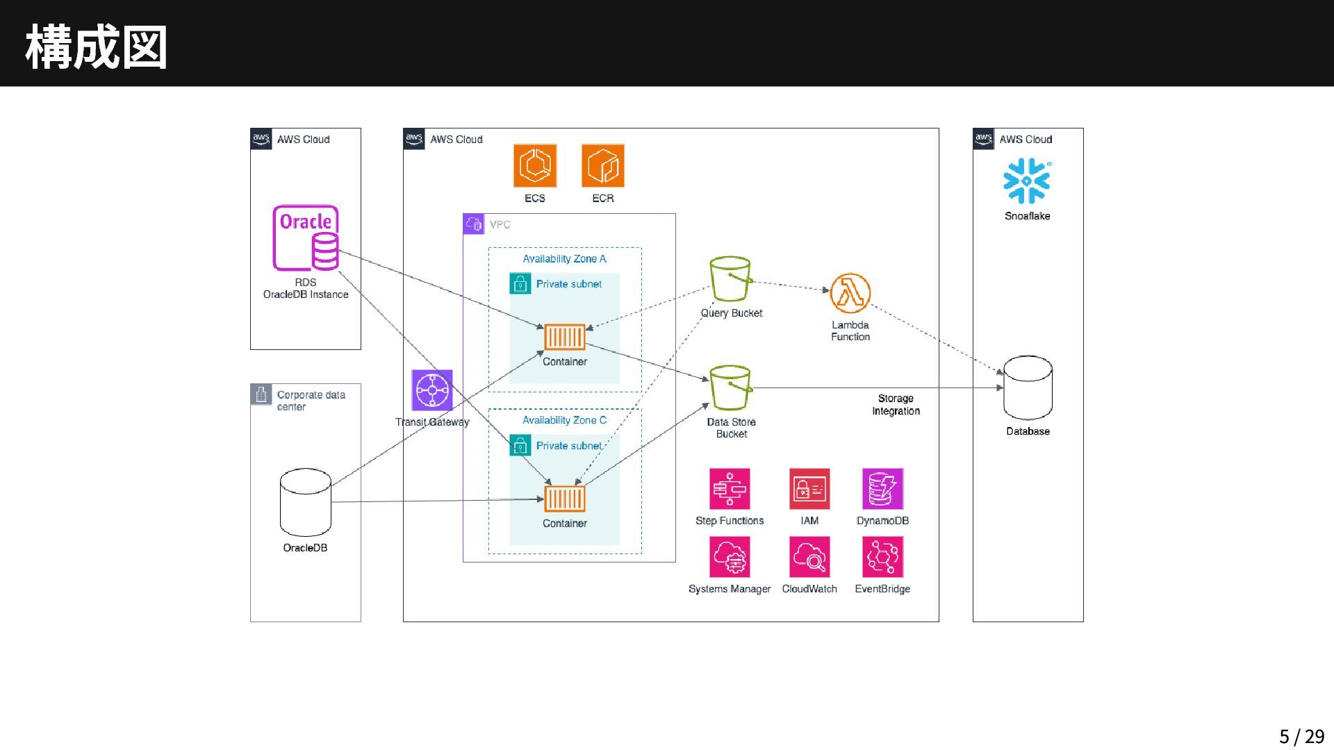Click the IAM icon
The width and height of the screenshot is (1334, 750).
click(x=809, y=489)
